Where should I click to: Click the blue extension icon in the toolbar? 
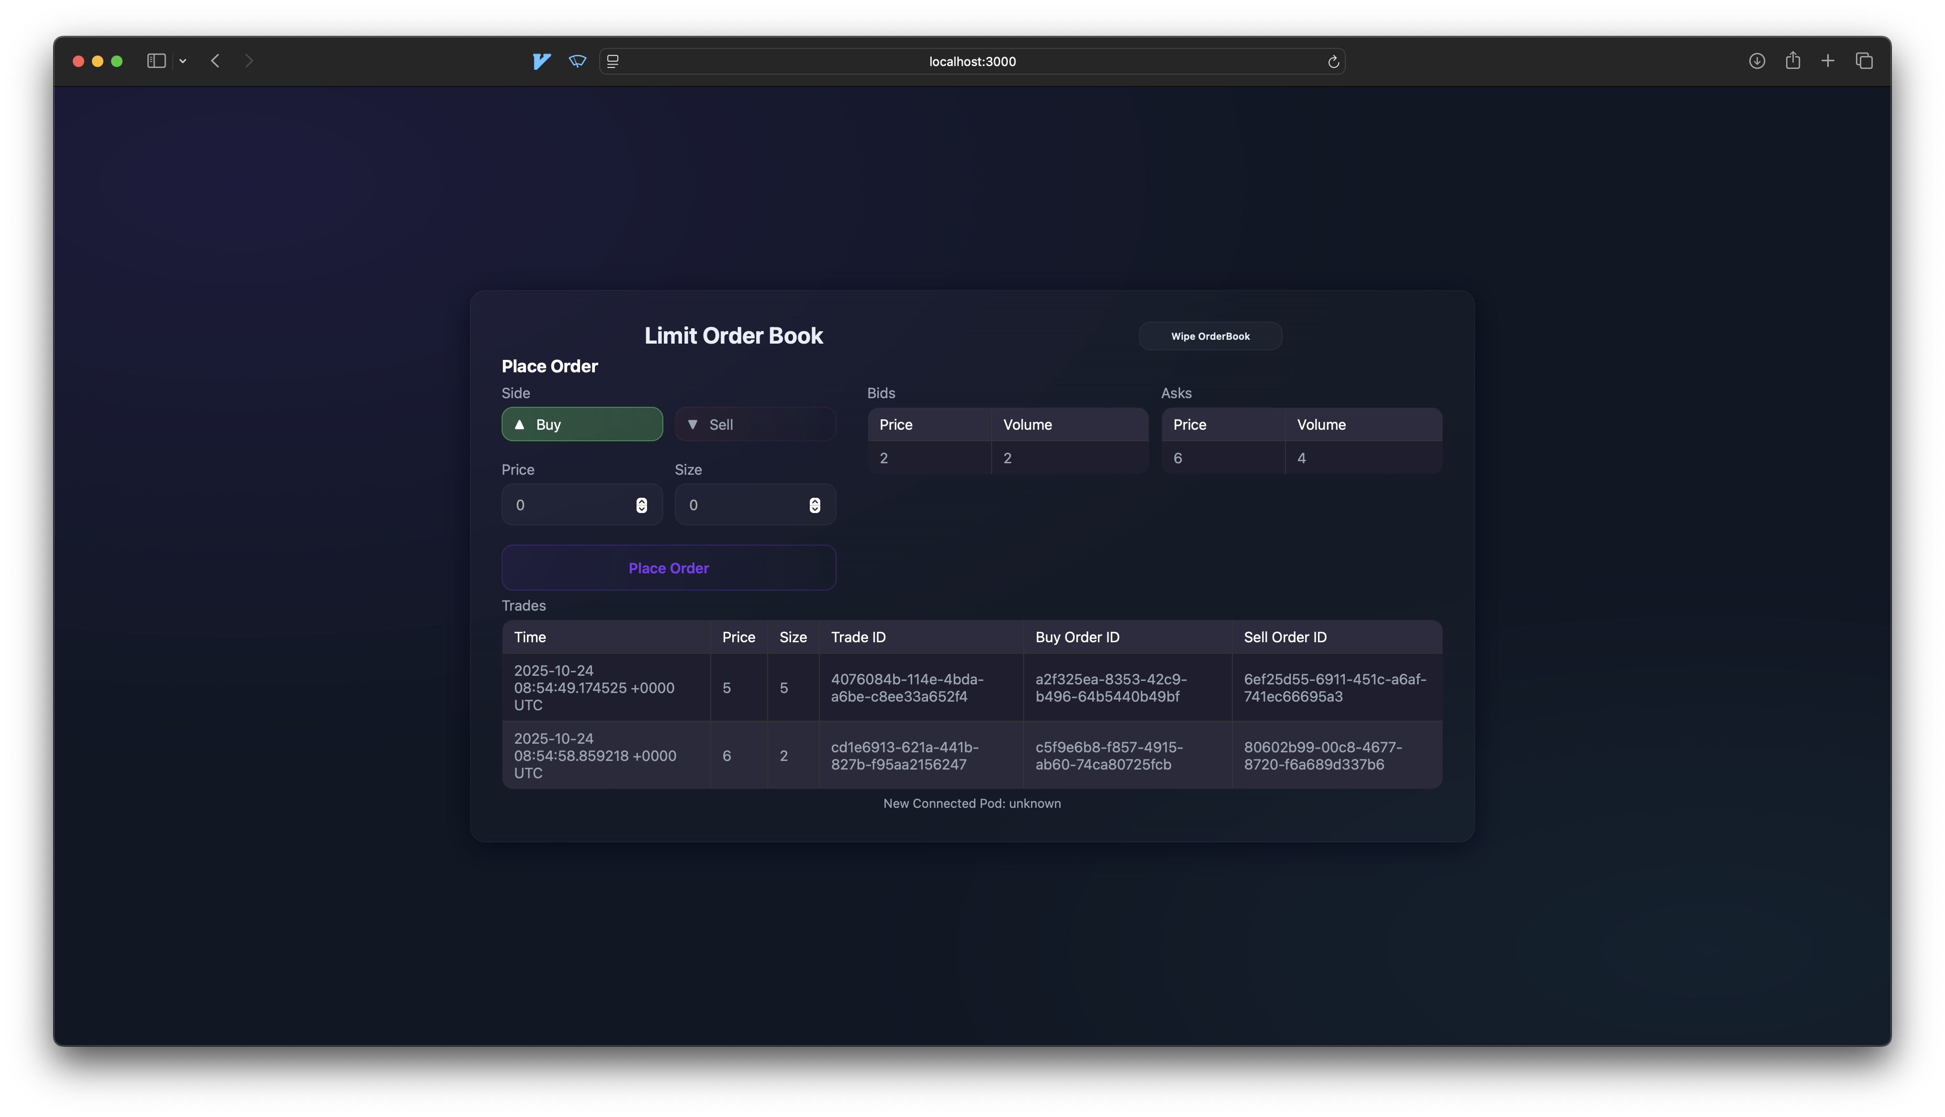coord(542,61)
